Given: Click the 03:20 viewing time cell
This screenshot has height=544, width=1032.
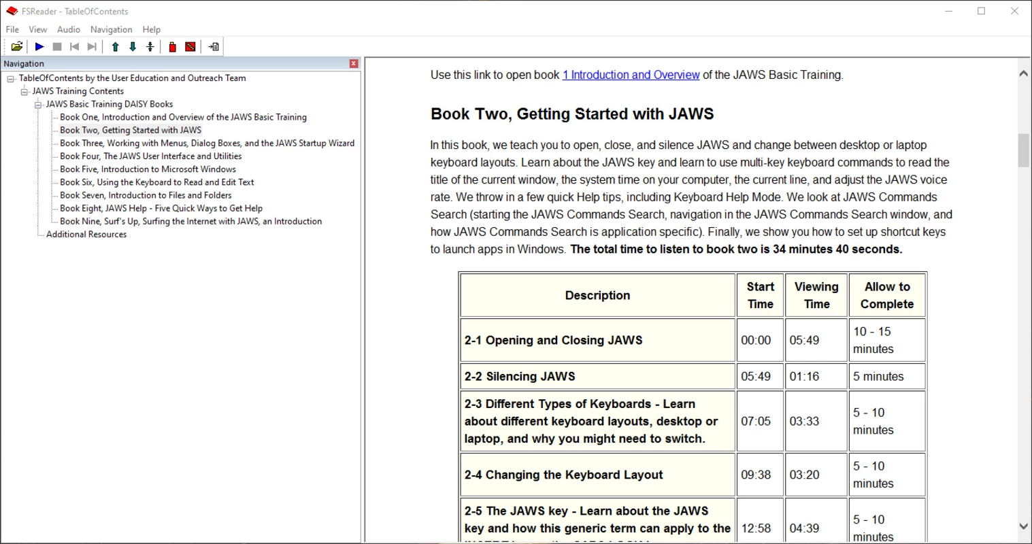Looking at the screenshot, I should click(x=816, y=475).
